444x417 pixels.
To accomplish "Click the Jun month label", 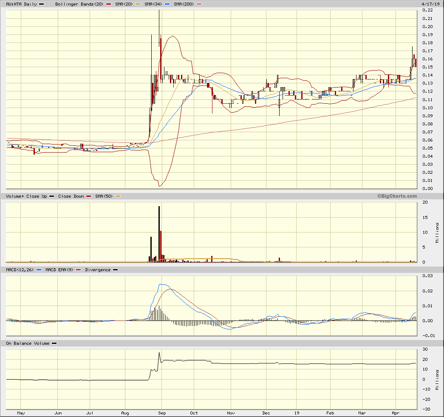I will [x=58, y=413].
